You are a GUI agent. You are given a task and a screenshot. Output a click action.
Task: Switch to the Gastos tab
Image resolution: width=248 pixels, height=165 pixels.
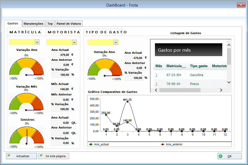coord(13,23)
